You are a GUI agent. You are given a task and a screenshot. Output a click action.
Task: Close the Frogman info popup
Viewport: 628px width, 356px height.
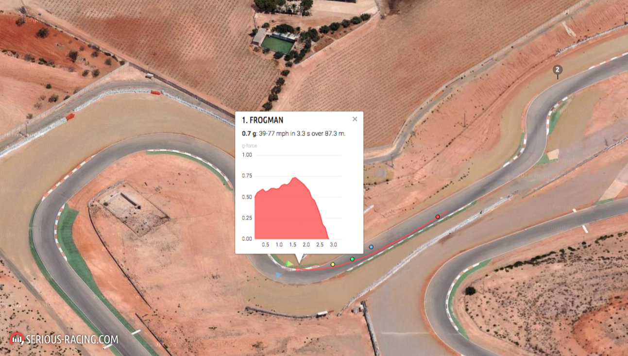[355, 119]
